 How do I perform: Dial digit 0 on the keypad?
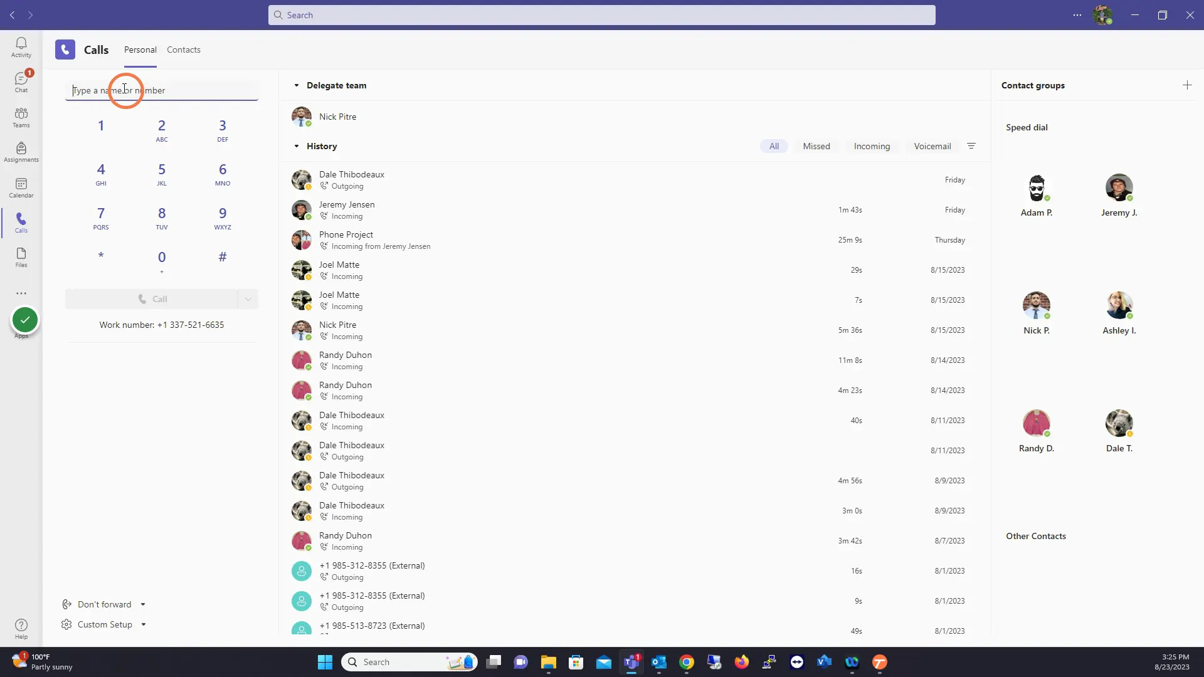162,261
